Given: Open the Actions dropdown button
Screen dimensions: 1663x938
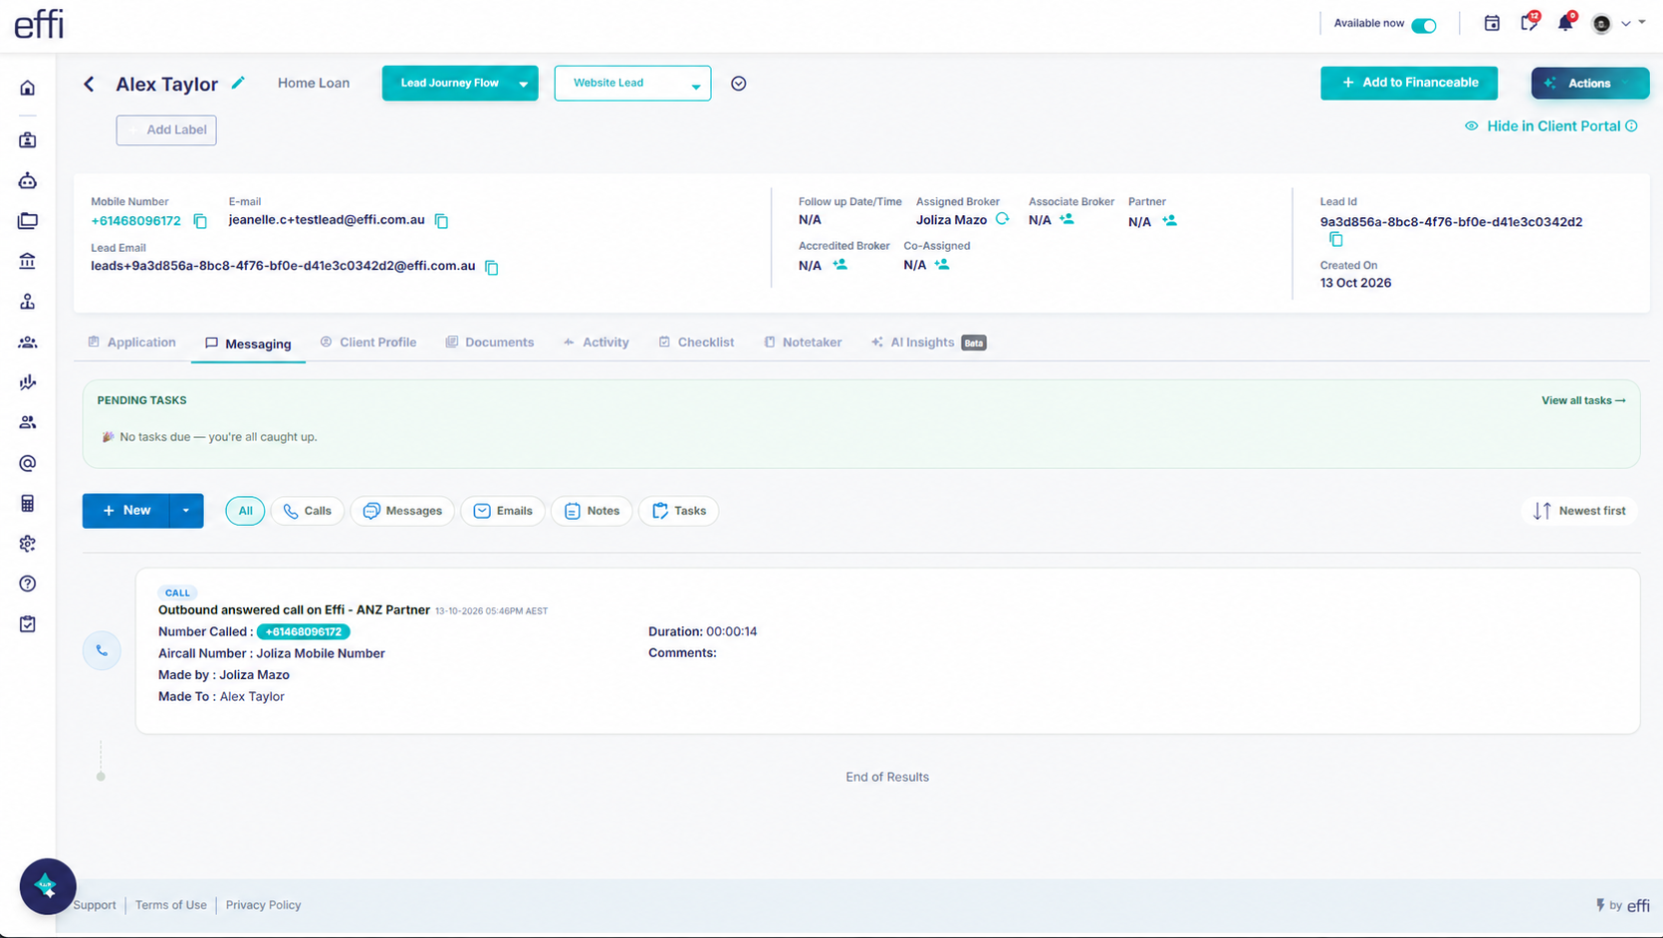Looking at the screenshot, I should click(1590, 84).
